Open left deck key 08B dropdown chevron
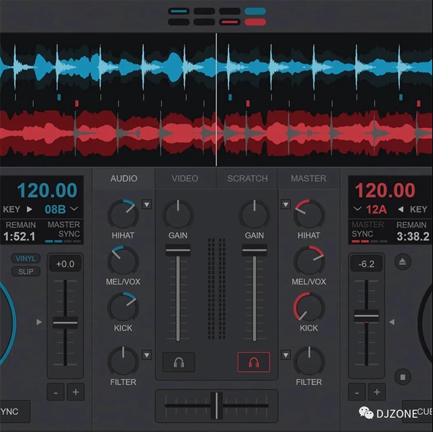This screenshot has width=433, height=432. coord(74,208)
